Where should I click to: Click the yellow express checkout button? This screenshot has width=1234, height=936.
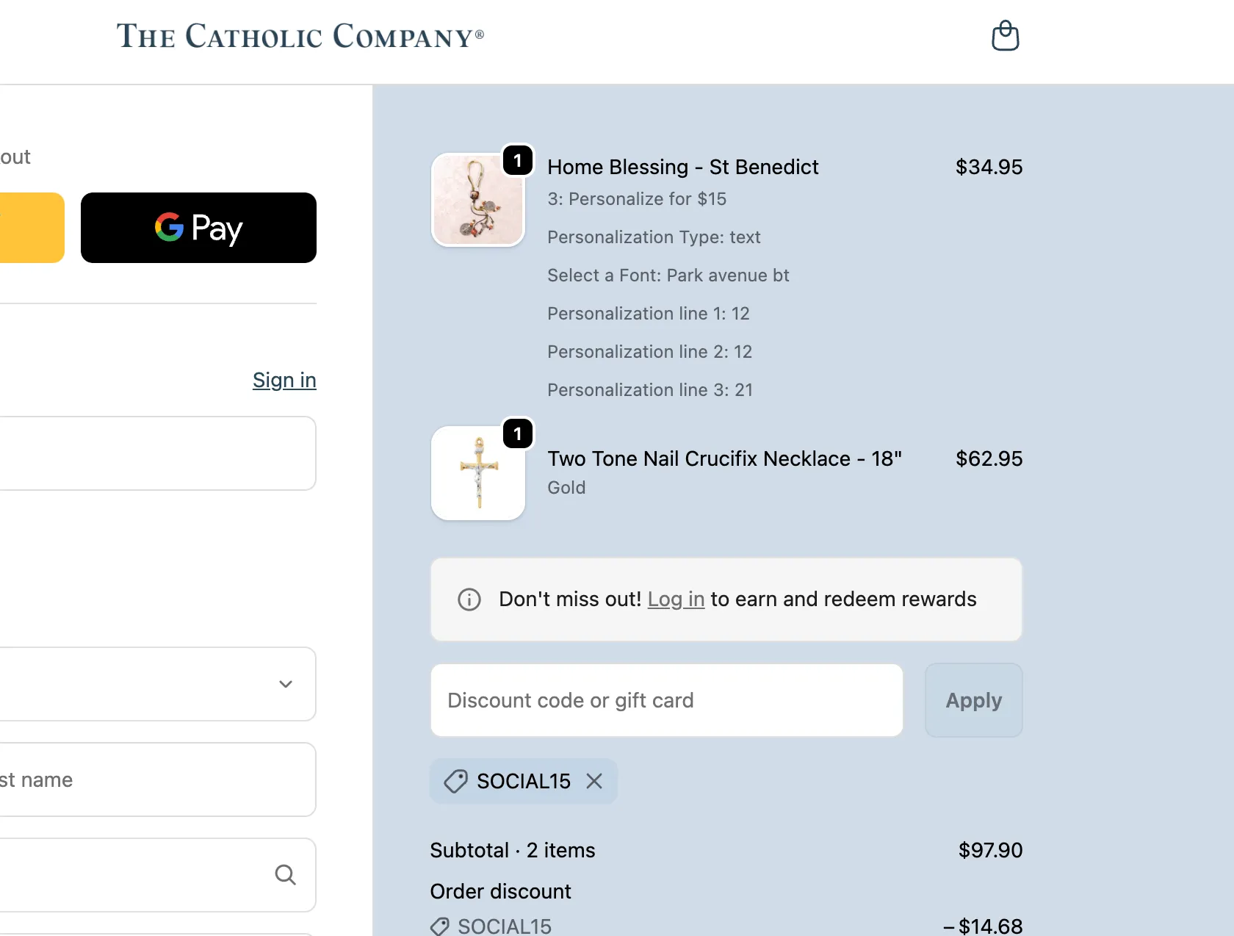tap(29, 228)
